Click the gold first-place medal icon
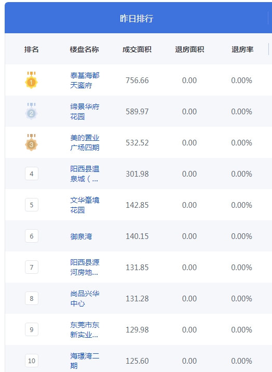This screenshot has width=272, height=372. tap(31, 80)
